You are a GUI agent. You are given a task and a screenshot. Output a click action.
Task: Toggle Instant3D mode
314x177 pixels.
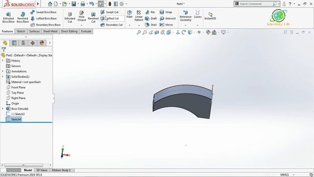click(x=210, y=16)
